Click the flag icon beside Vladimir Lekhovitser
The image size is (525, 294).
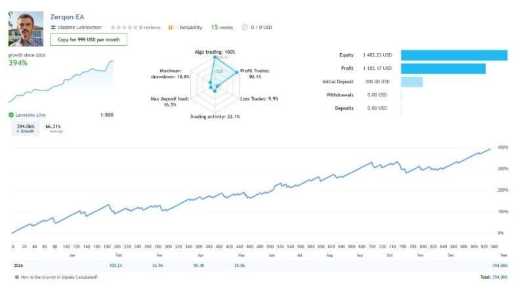(53, 28)
